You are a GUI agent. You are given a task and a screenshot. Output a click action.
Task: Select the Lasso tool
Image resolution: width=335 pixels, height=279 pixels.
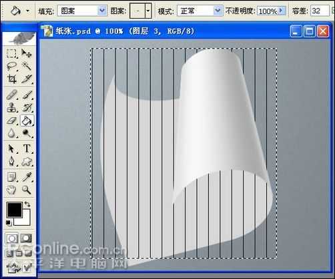pyautogui.click(x=11, y=66)
